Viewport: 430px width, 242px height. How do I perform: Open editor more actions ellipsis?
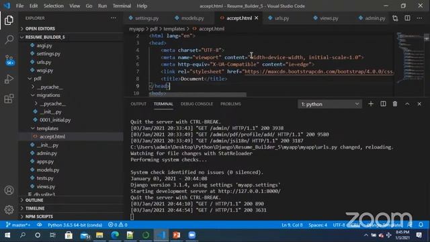tap(419, 18)
